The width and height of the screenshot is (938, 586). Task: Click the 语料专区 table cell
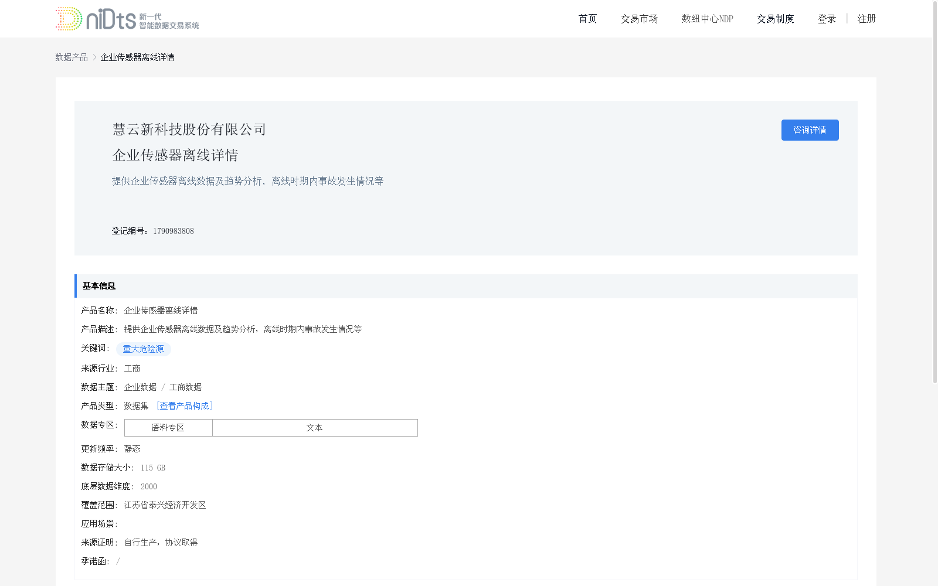(x=168, y=428)
